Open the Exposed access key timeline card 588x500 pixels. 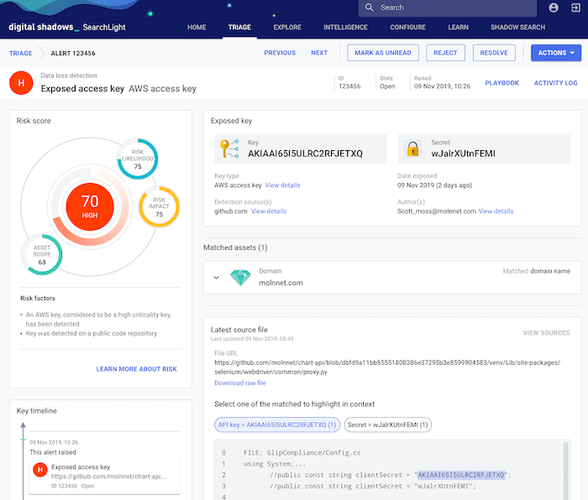coord(105,476)
